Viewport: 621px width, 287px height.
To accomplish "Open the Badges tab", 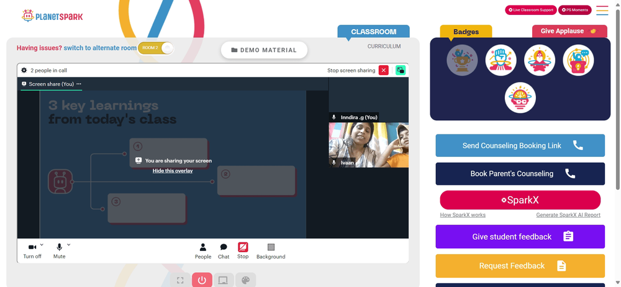I will [x=466, y=32].
